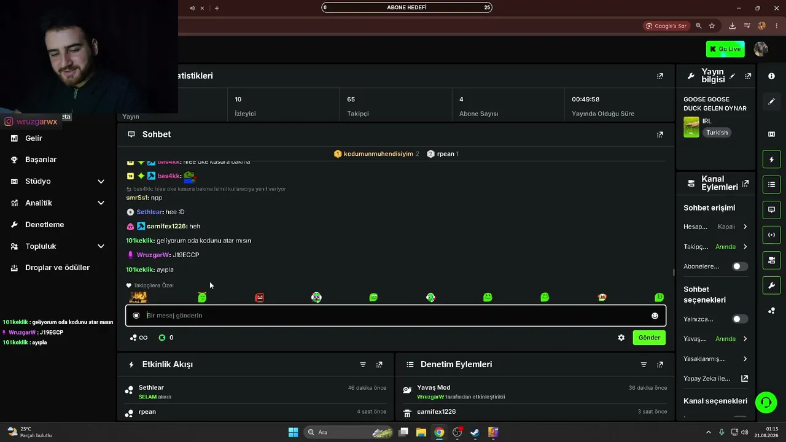
Task: Open the info icon in right rail
Action: click(771, 76)
